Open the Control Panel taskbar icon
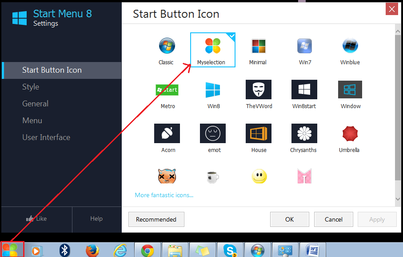The height and width of the screenshot is (257, 403). [285, 250]
